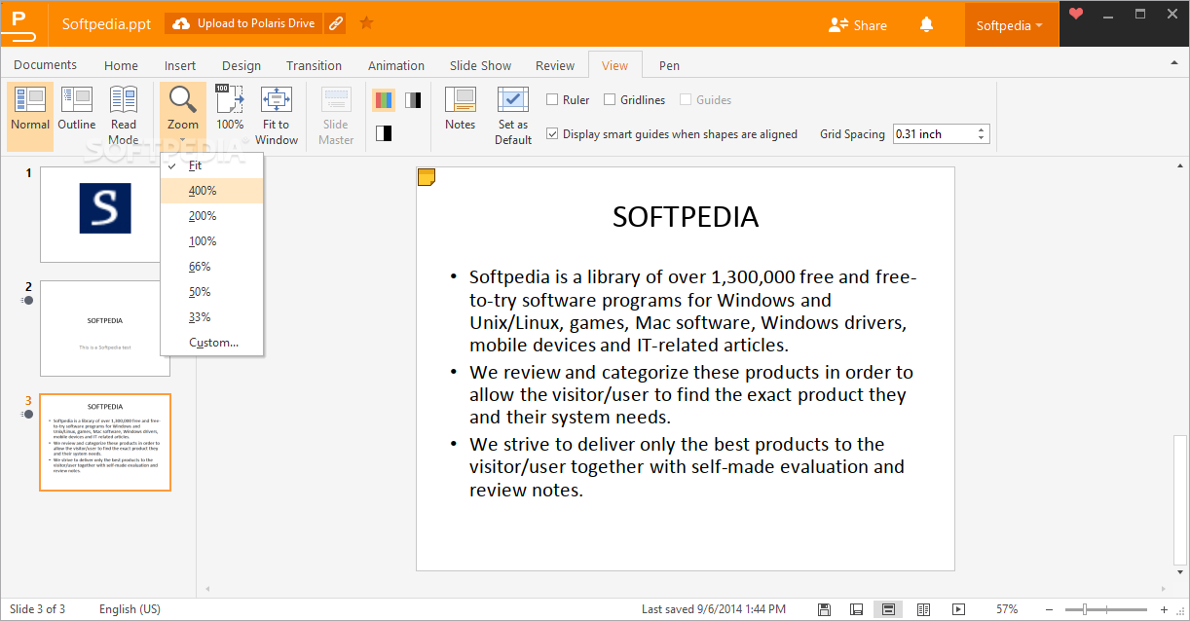Viewport: 1190px width, 621px height.
Task: Click Upload to Polaris Drive button
Action: pyautogui.click(x=243, y=23)
